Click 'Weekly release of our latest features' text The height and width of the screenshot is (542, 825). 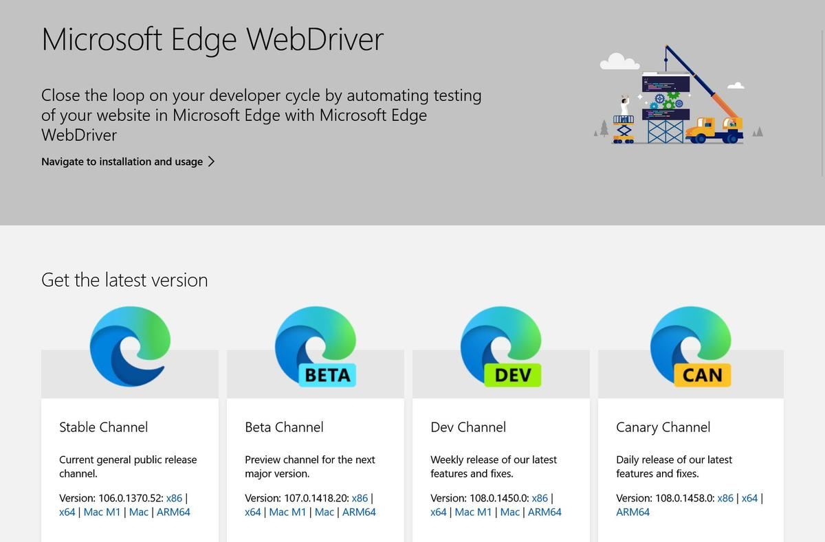(x=494, y=466)
